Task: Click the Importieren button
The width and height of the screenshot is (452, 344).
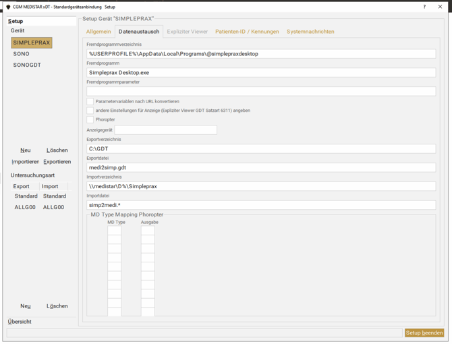Action: click(x=26, y=162)
